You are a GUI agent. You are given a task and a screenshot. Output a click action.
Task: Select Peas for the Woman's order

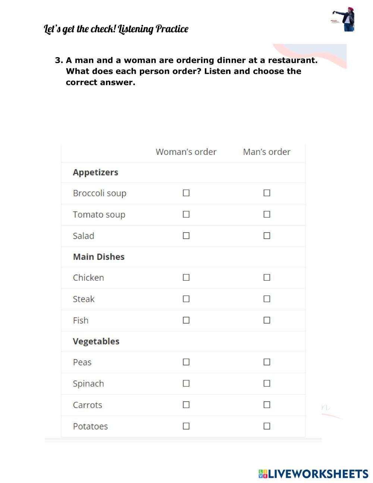[x=186, y=362]
